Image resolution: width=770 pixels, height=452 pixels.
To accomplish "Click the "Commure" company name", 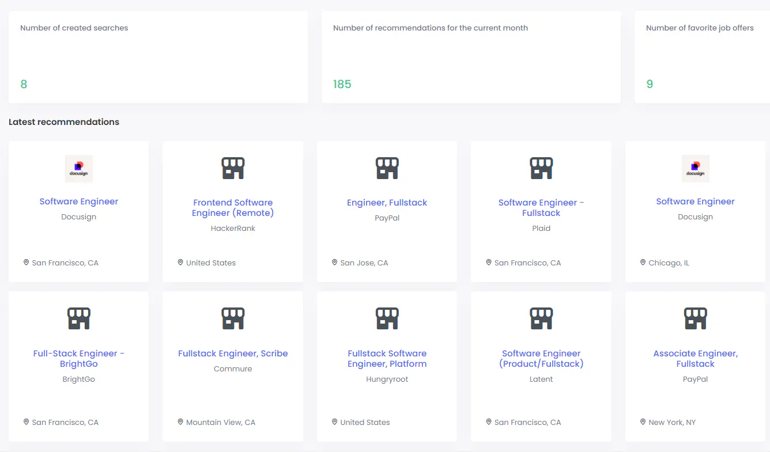I will click(x=233, y=369).
